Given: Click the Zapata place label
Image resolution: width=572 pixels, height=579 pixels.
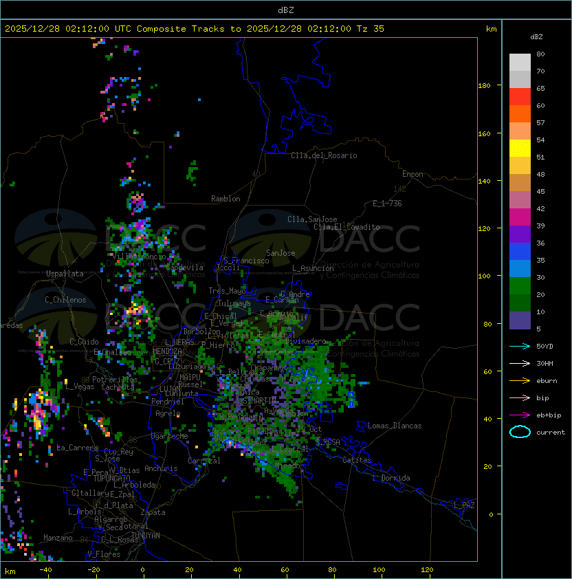Looking at the screenshot, I should pos(153,512).
